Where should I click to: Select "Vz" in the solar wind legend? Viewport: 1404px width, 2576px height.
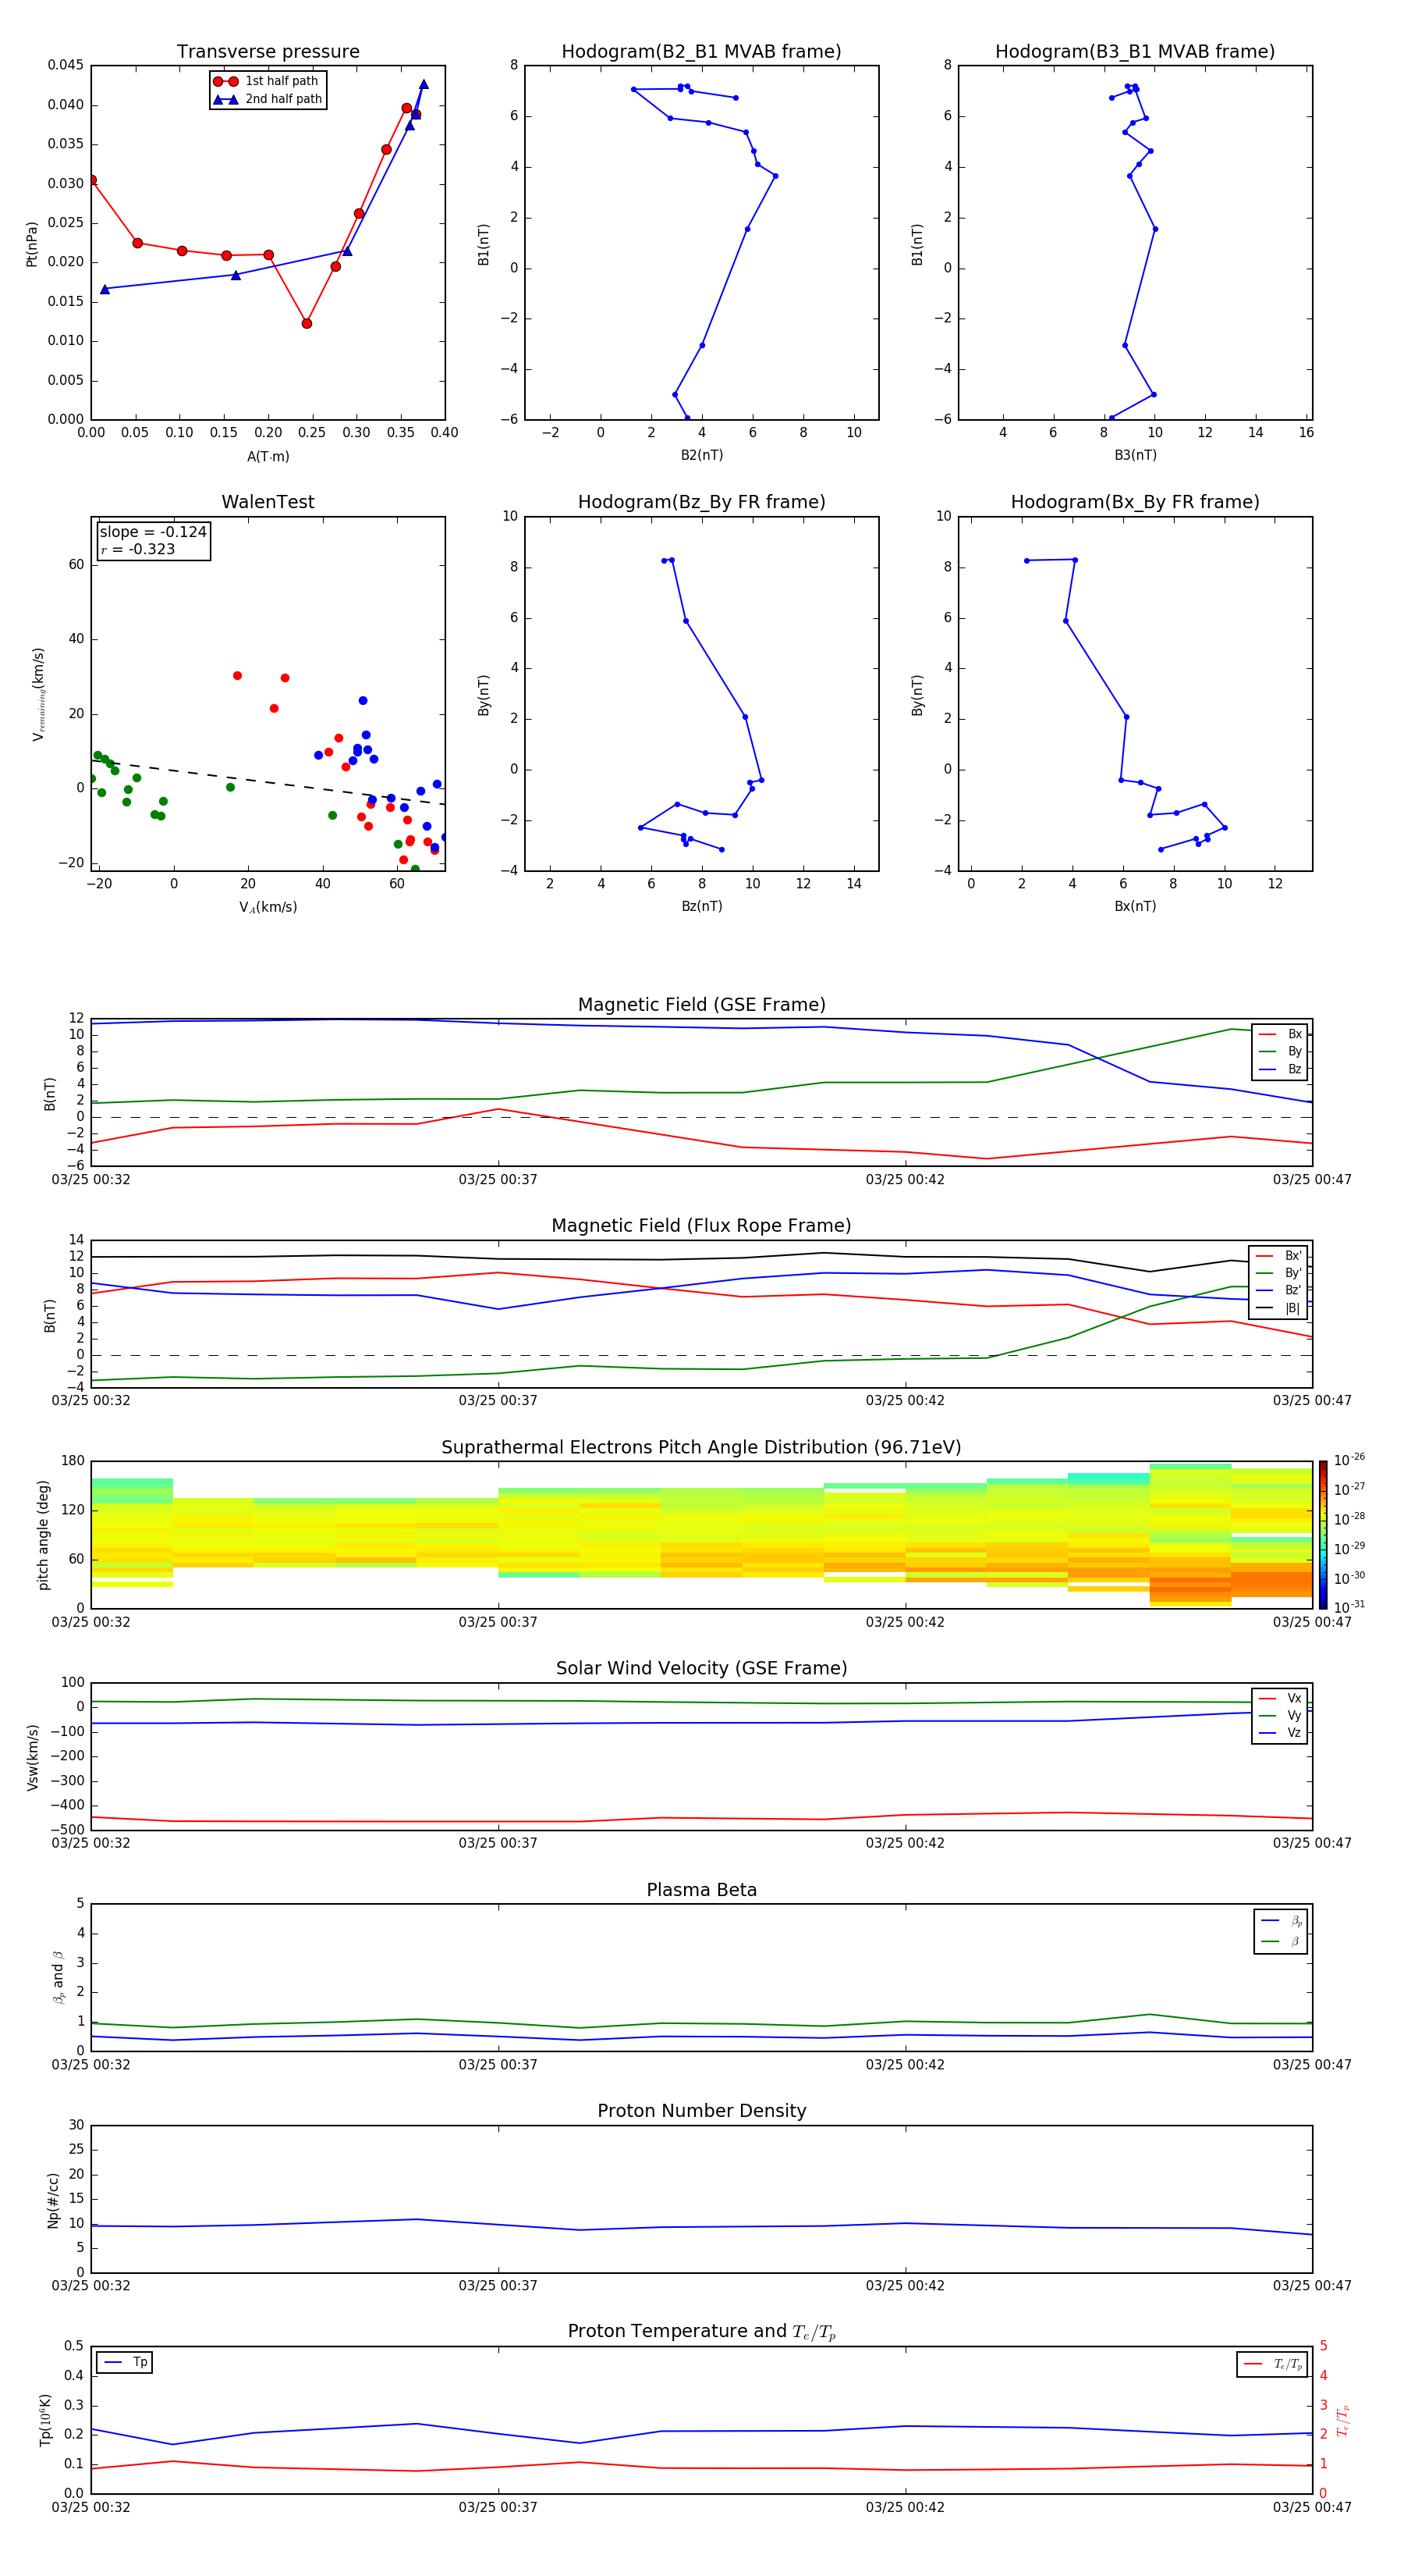click(1280, 1733)
